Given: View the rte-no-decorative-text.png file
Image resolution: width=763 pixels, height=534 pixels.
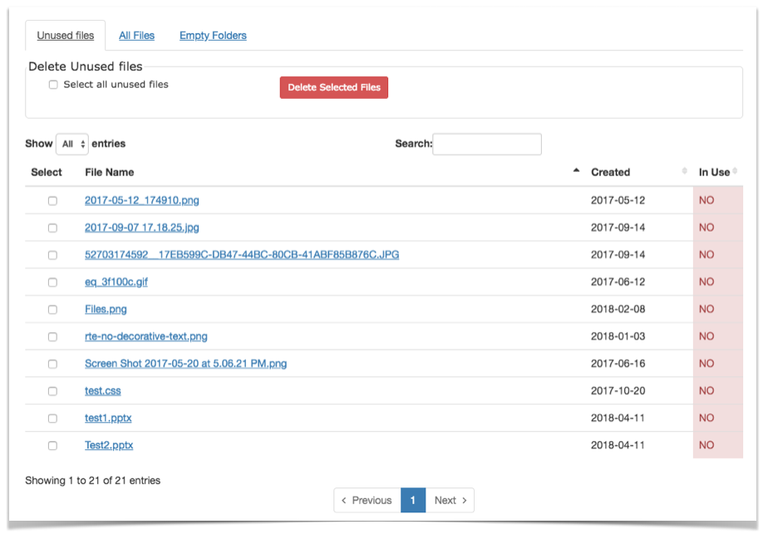Looking at the screenshot, I should click(146, 336).
